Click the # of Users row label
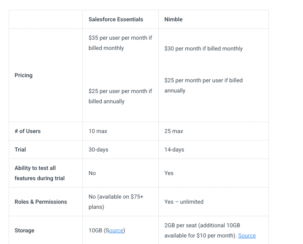The image size is (303, 244). [28, 131]
